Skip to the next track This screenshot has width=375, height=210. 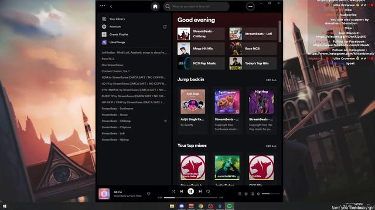200,191
